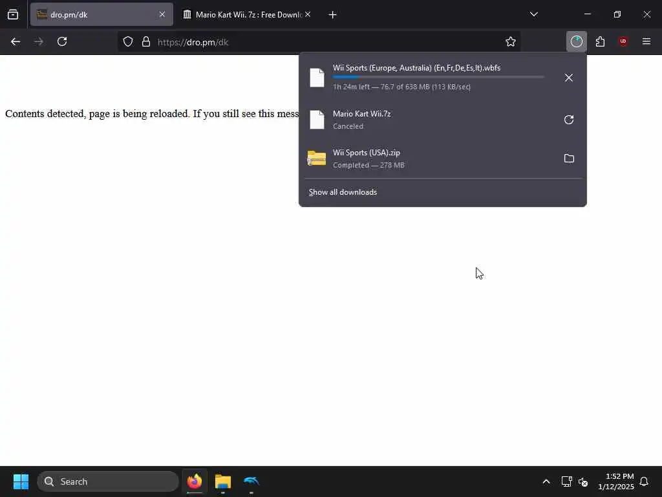Select the Mario Kart Wii.7z filename
This screenshot has height=497, width=662.
(362, 114)
